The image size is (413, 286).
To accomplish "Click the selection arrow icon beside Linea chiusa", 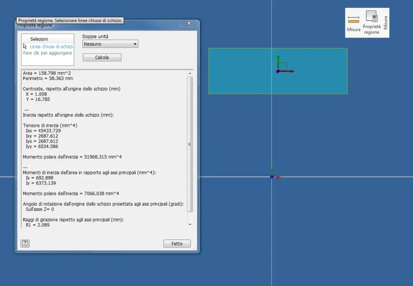I will coord(25,46).
